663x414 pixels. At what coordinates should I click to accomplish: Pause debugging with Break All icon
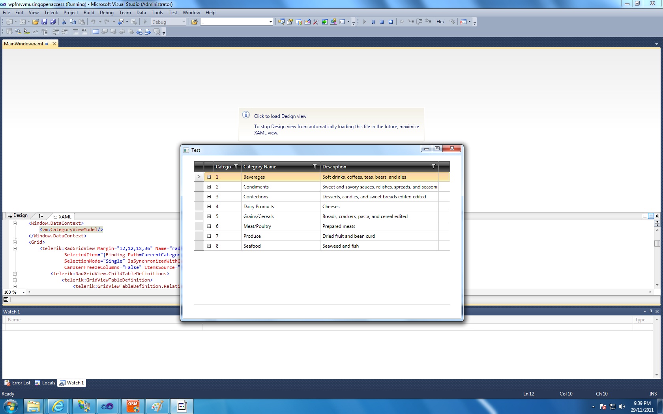[x=373, y=22]
